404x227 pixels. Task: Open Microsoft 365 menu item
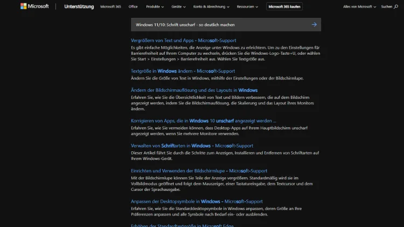click(x=110, y=6)
